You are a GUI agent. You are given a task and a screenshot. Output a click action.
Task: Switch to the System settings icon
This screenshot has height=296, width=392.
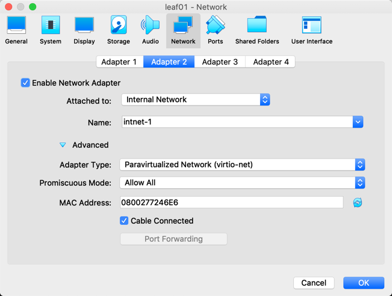(51, 30)
